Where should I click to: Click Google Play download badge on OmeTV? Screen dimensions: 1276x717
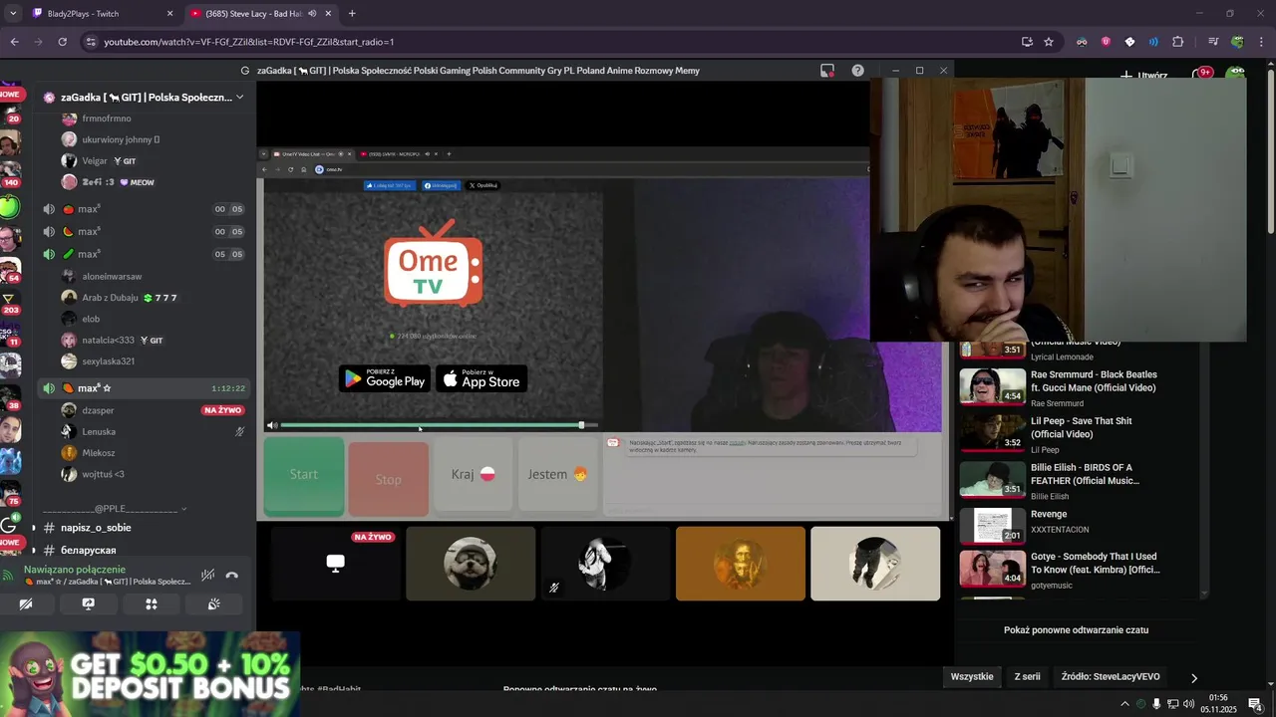[384, 378]
